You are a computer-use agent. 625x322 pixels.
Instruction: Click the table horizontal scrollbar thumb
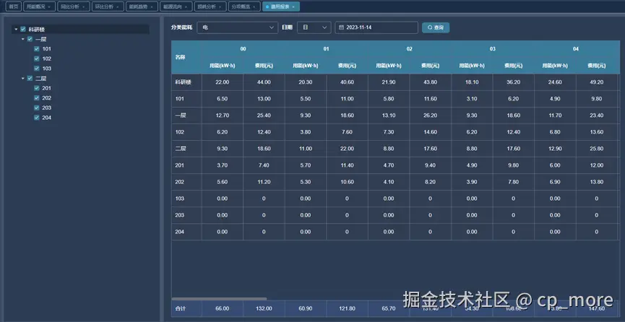pyautogui.click(x=219, y=298)
